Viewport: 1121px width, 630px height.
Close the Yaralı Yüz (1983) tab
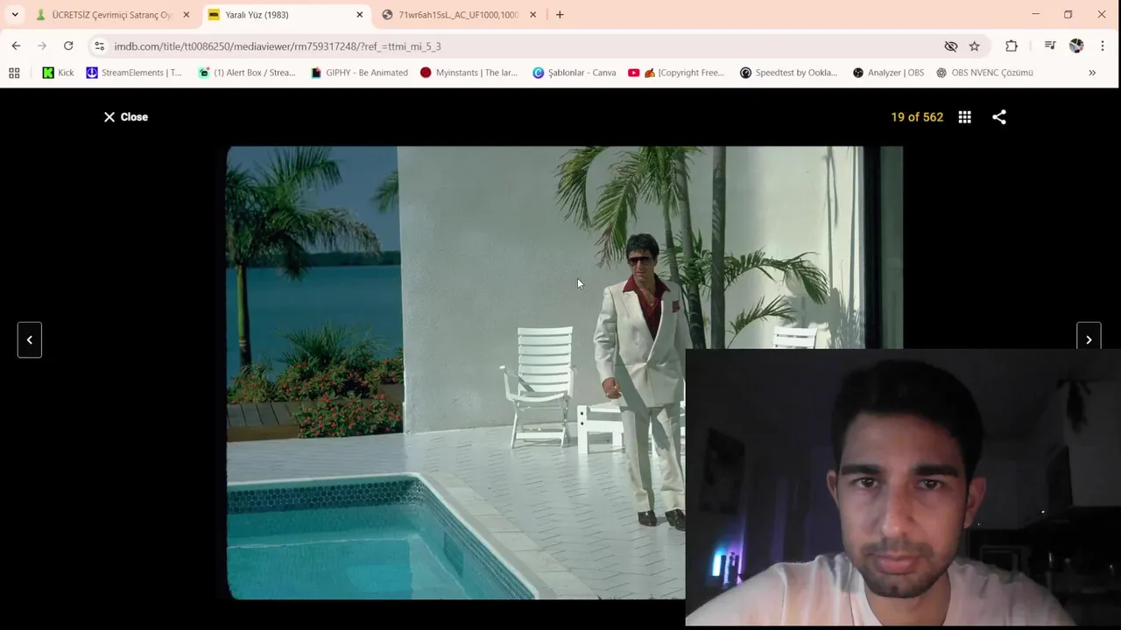(x=359, y=15)
